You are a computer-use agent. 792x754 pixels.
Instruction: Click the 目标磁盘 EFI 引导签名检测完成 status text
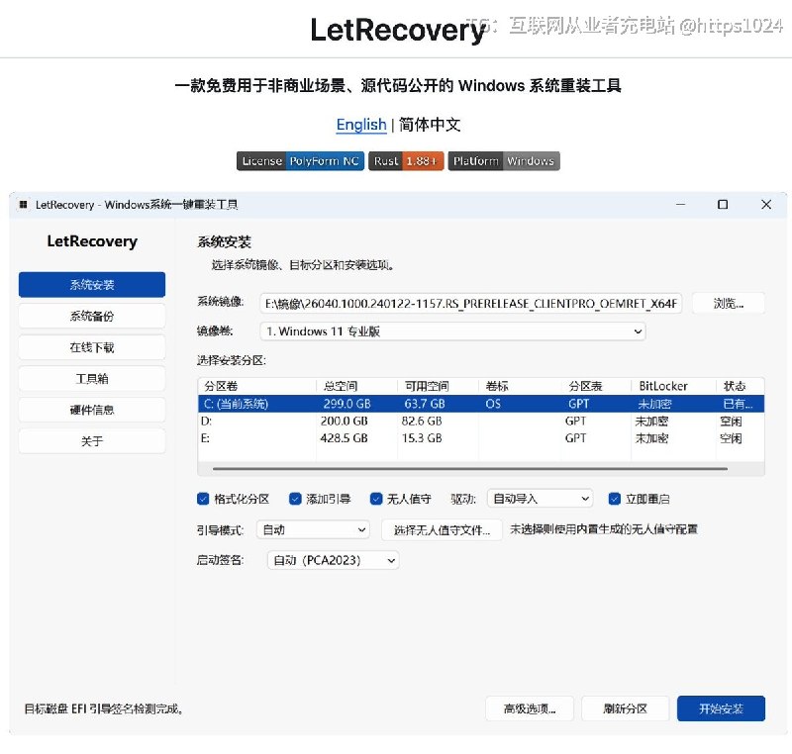pyautogui.click(x=104, y=709)
